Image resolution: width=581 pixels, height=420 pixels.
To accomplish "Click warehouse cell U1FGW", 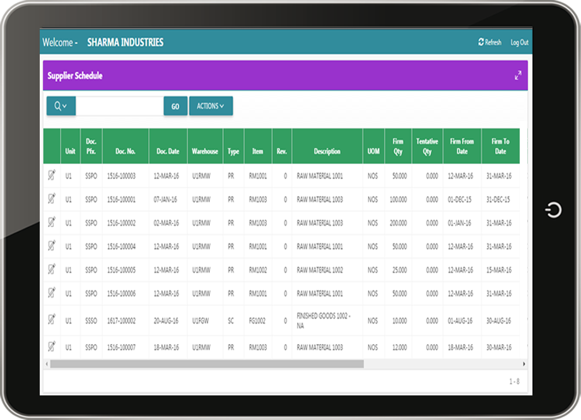I will [201, 321].
